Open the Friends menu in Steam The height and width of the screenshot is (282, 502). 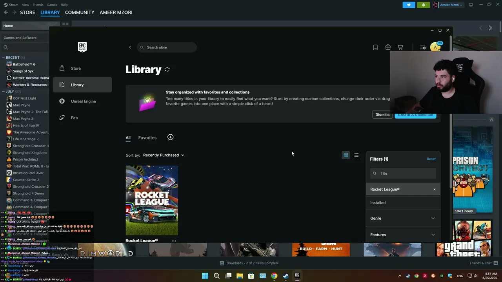(38, 5)
